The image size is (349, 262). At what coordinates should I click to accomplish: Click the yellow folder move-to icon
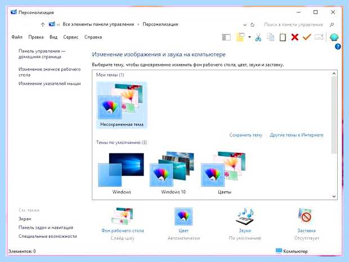pyautogui.click(x=240, y=37)
